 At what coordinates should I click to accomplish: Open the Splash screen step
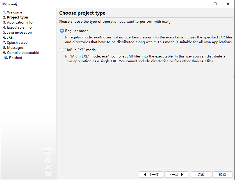16,43
